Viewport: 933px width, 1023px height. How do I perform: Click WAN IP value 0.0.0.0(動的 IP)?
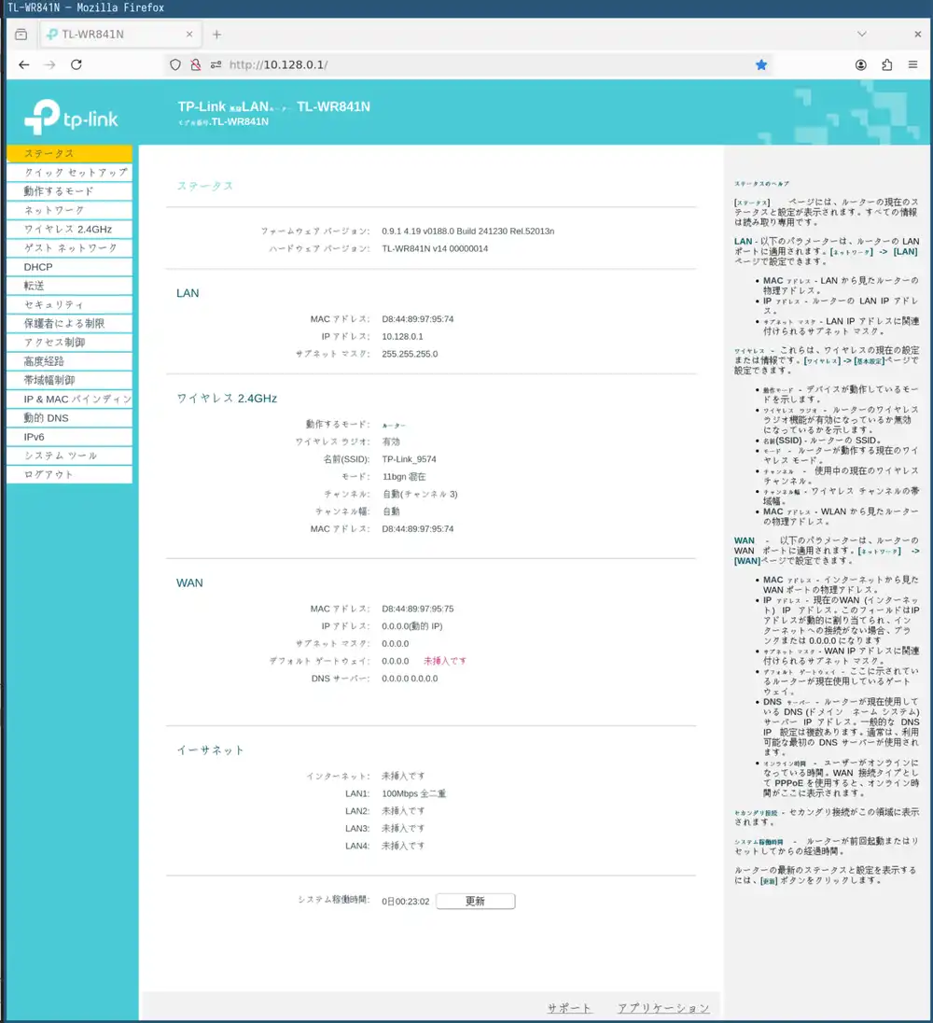pos(412,626)
